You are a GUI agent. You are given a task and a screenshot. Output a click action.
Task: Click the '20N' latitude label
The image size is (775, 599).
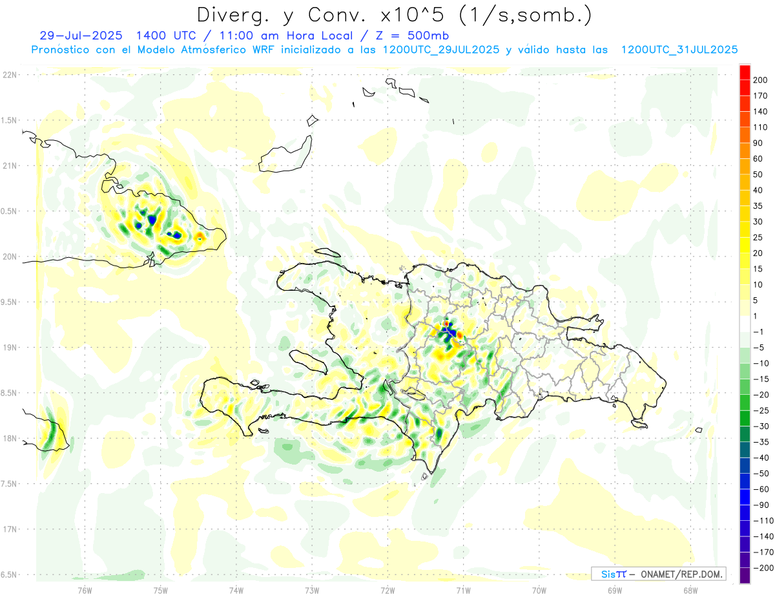(x=9, y=257)
